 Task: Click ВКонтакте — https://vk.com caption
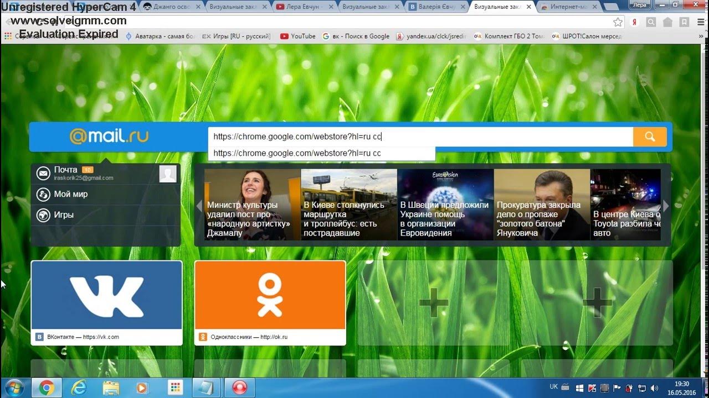(83, 337)
